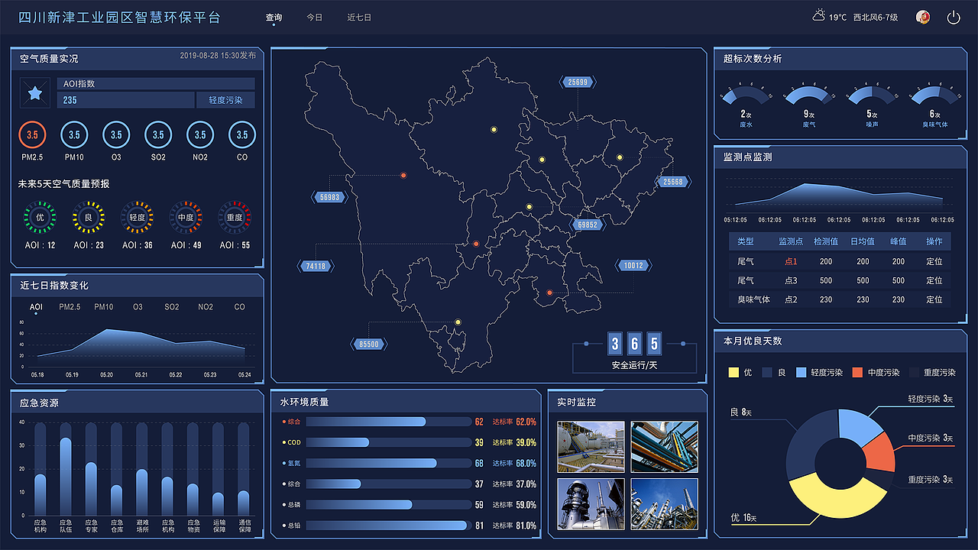Select the AOI tab in 近七日指数变化
Viewport: 978px width, 550px height.
tap(37, 307)
